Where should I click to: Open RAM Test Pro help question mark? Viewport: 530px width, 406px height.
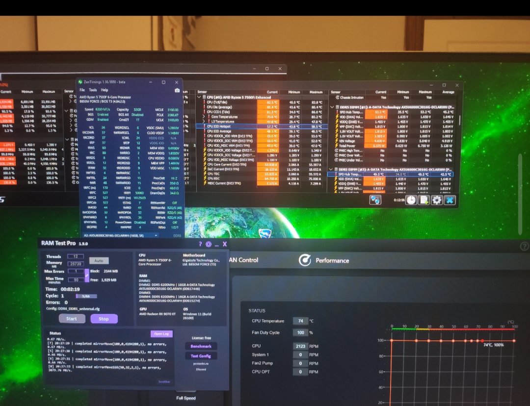point(200,244)
